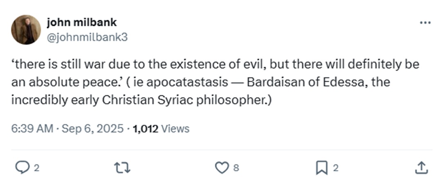
Task: Visit the @johnmilbank3 handle link
Action: pos(87,37)
